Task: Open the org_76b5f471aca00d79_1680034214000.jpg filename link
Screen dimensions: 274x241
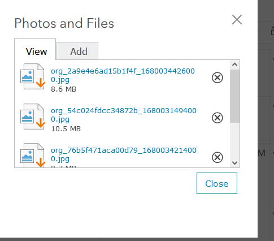Action: coord(124,154)
